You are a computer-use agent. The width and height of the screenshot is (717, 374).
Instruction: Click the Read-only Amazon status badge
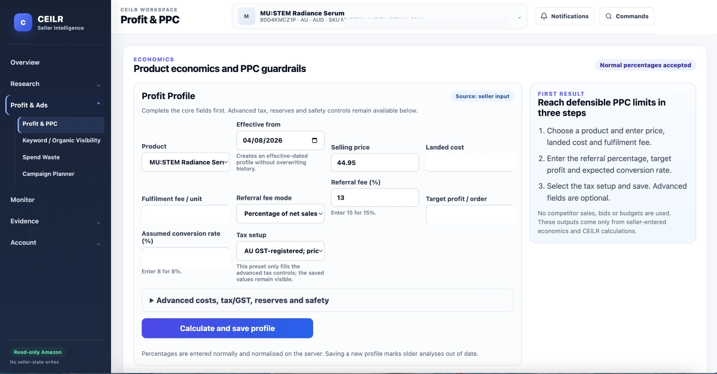point(38,353)
